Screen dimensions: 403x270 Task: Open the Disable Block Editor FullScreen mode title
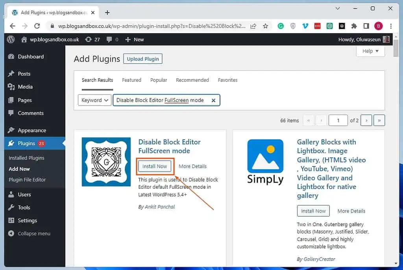click(x=169, y=146)
